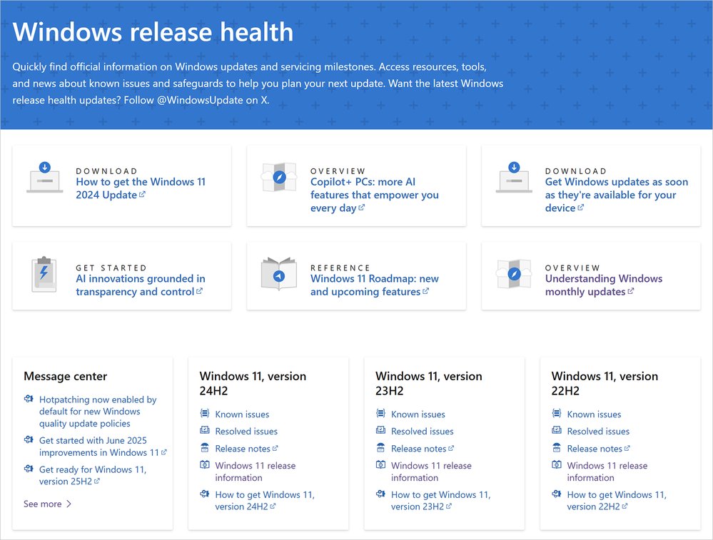Open How to get the Windows 11 2024 Update
The height and width of the screenshot is (540, 713).
coord(141,188)
